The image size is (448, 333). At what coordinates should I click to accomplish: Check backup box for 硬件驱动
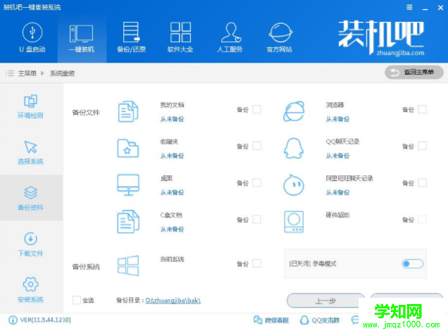coord(422,220)
